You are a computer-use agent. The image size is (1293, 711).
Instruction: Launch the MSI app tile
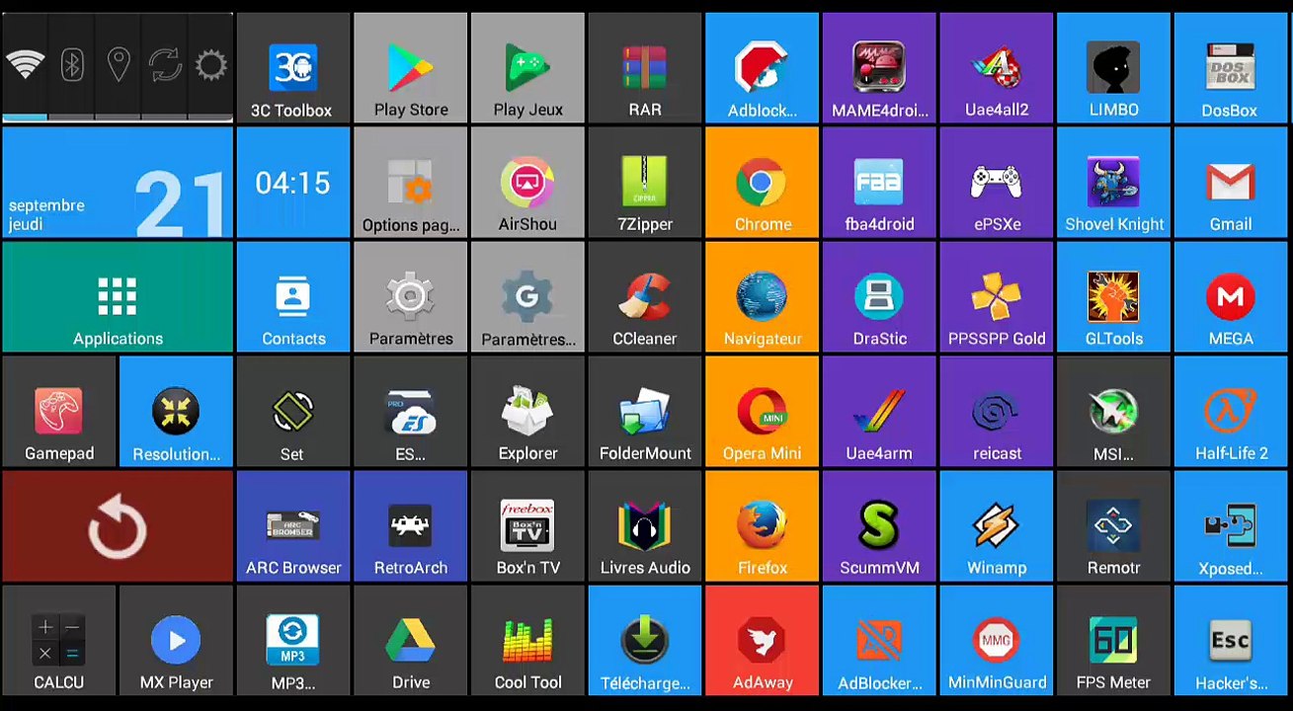1113,412
